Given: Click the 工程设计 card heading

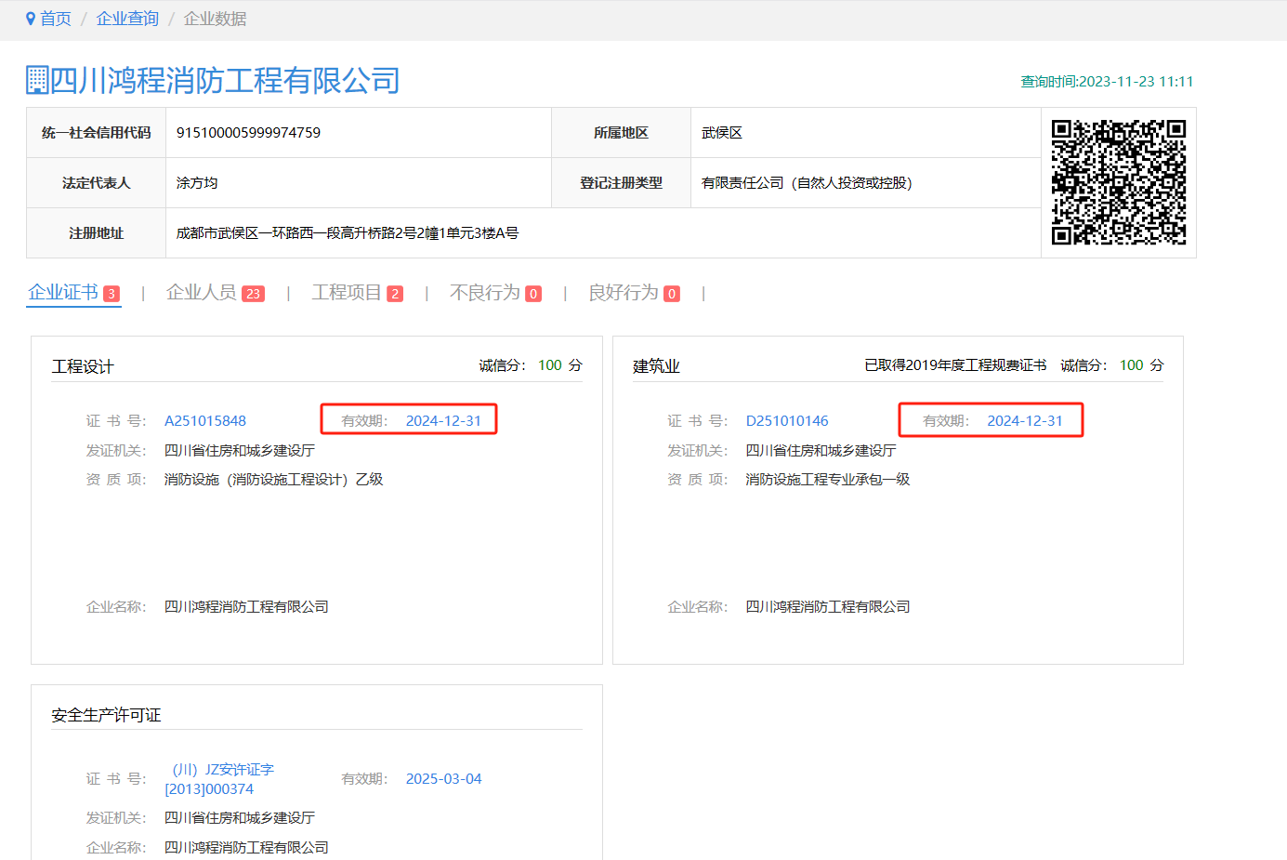Looking at the screenshot, I should (83, 366).
